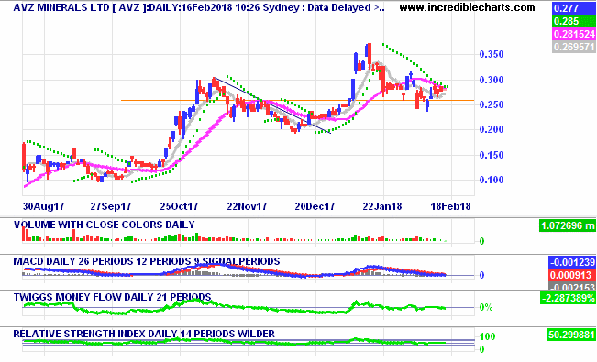Screen dimensions: 597x362
Task: Select the blue 0.277 value legend box
Action: pyautogui.click(x=573, y=8)
